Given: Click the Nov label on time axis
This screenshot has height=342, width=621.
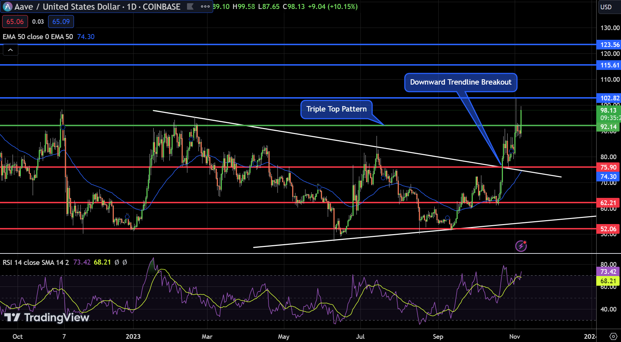Looking at the screenshot, I should click(x=515, y=336).
